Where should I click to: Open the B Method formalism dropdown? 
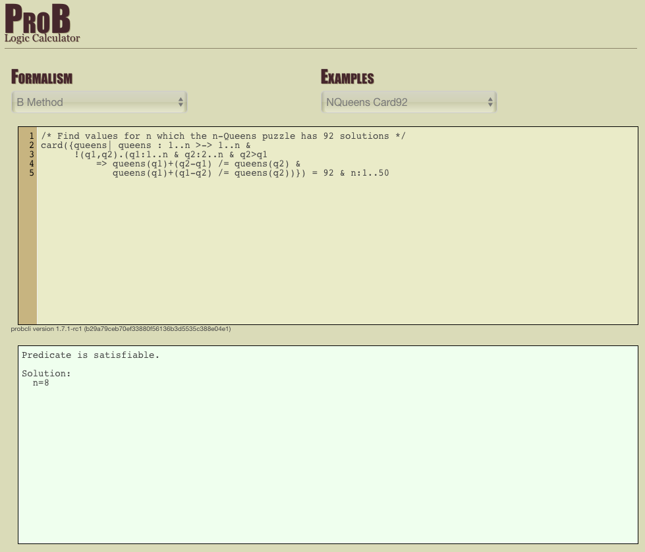pyautogui.click(x=99, y=102)
